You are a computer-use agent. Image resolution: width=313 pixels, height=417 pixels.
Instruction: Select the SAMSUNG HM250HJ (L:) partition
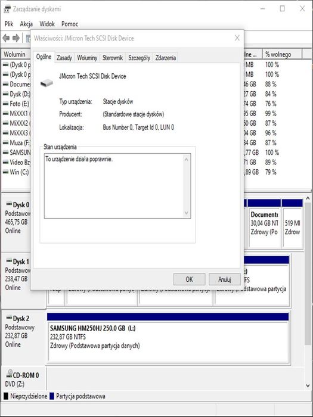168,338
